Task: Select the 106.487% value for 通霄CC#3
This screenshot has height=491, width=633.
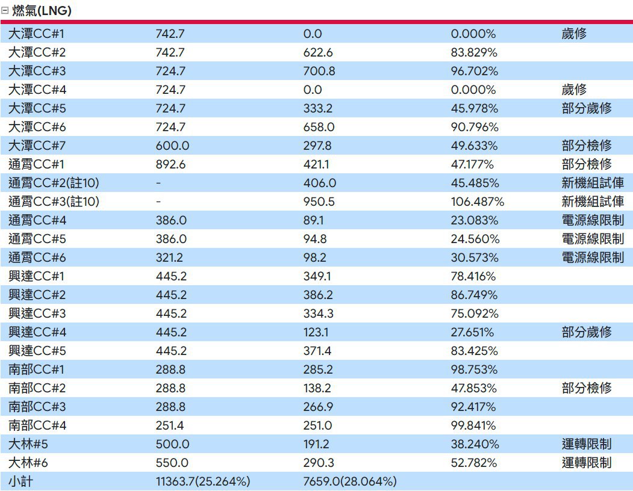Action: point(477,202)
